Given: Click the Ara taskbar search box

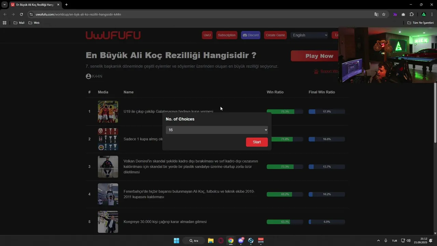Looking at the screenshot, I should [x=194, y=241].
